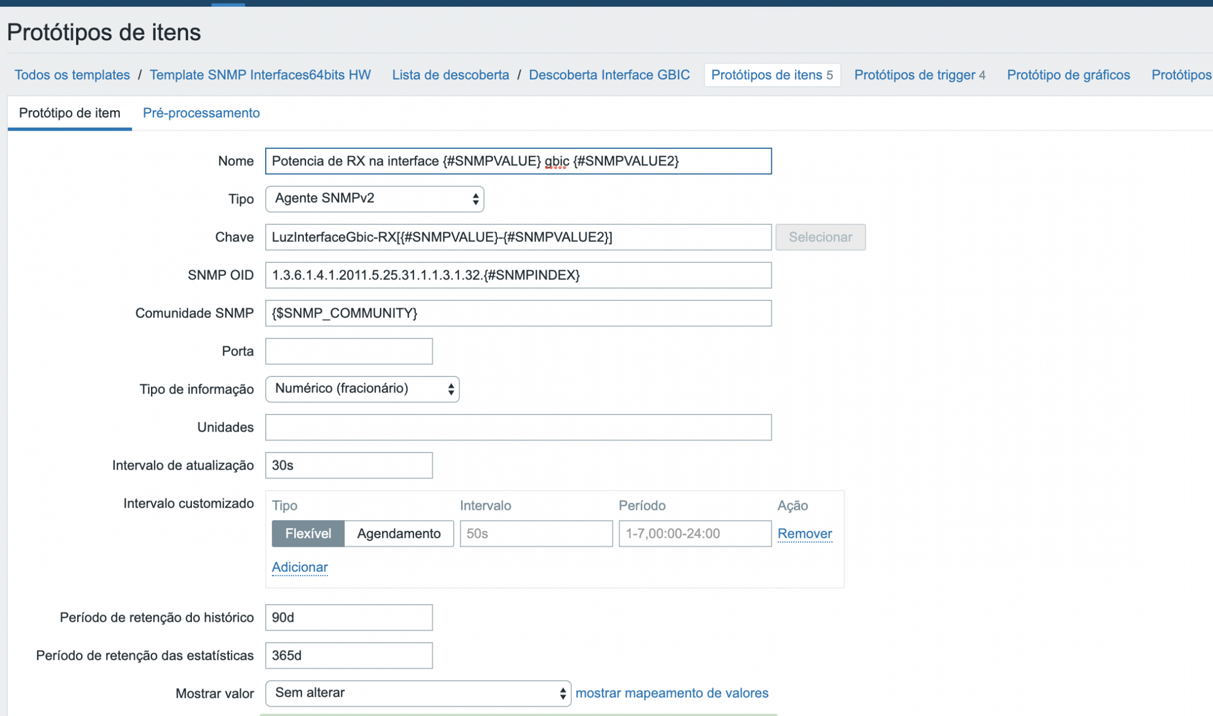Image resolution: width=1213 pixels, height=716 pixels.
Task: Open the Mostrar valor dropdown
Action: pos(418,693)
